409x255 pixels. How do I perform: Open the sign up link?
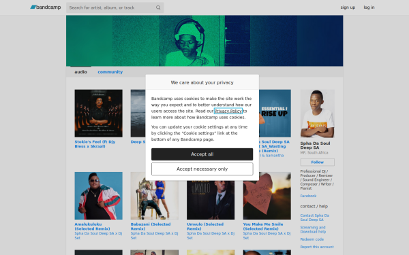tap(348, 7)
